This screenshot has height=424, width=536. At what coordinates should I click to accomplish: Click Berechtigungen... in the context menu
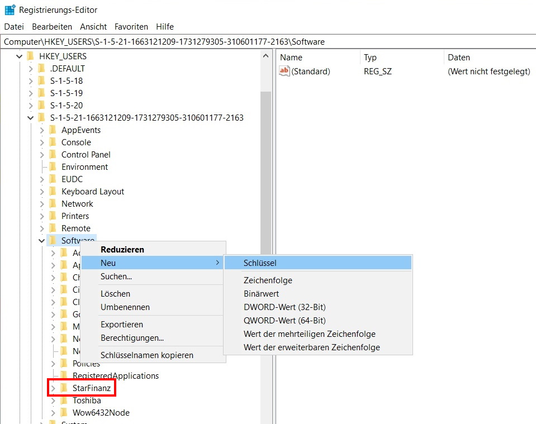tap(132, 338)
